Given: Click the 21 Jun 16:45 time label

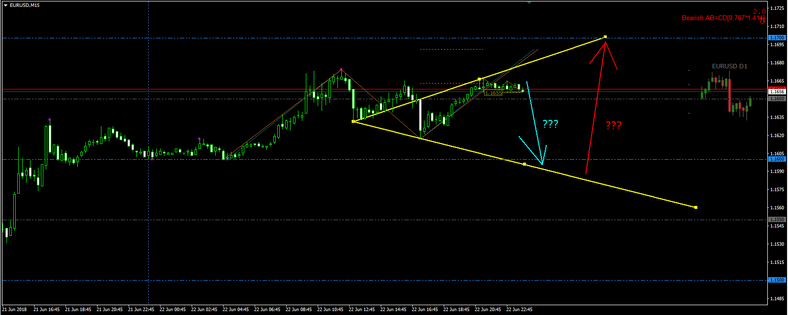Looking at the screenshot, I should pos(46,310).
